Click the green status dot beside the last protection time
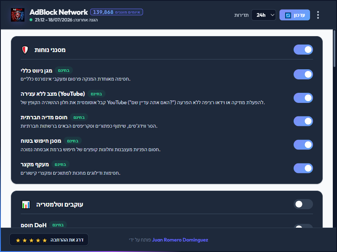 click(31, 20)
